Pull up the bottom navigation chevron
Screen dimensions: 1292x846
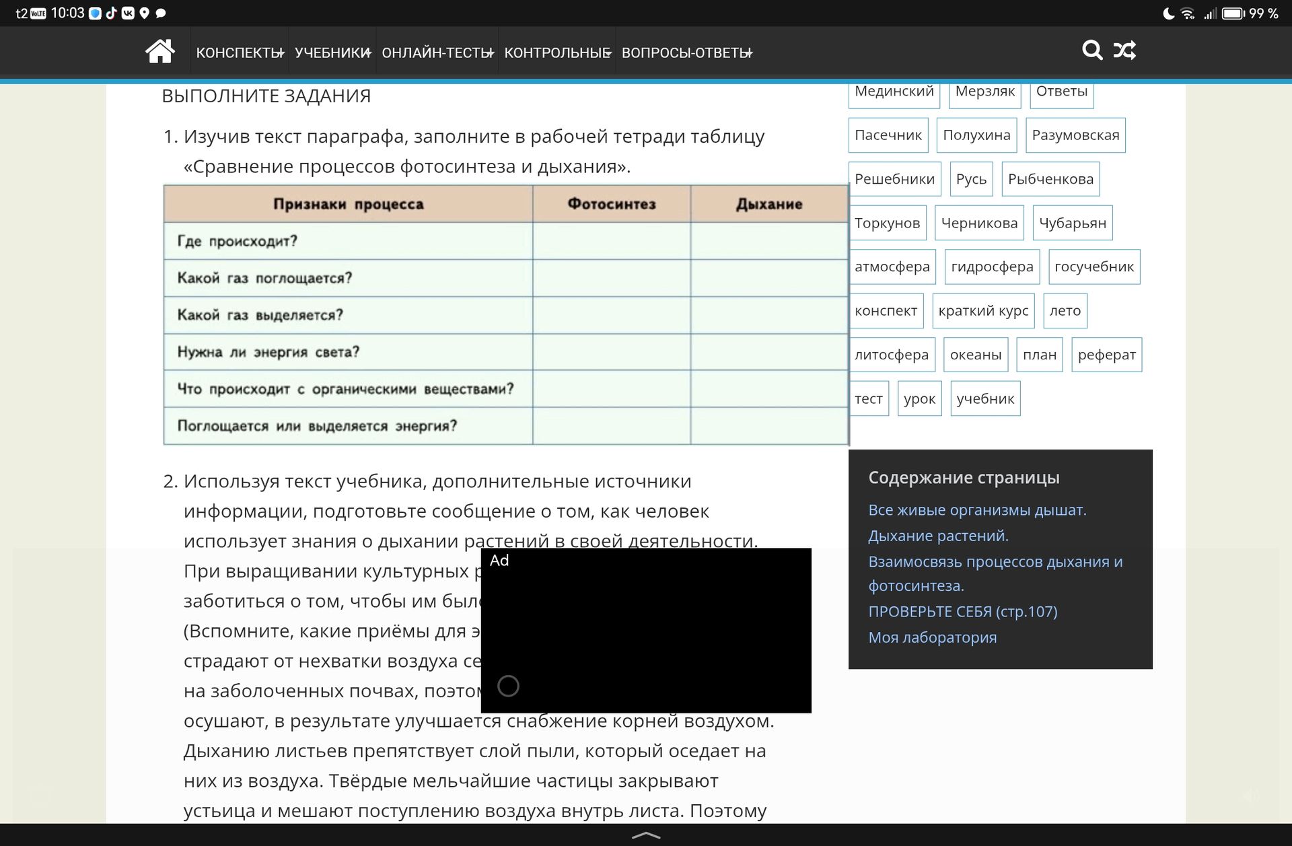click(x=646, y=835)
